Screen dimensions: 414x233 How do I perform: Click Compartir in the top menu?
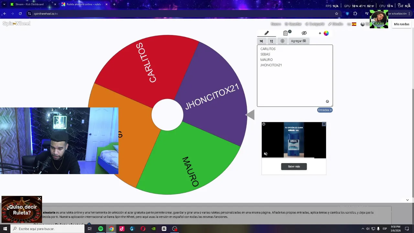coord(315,24)
